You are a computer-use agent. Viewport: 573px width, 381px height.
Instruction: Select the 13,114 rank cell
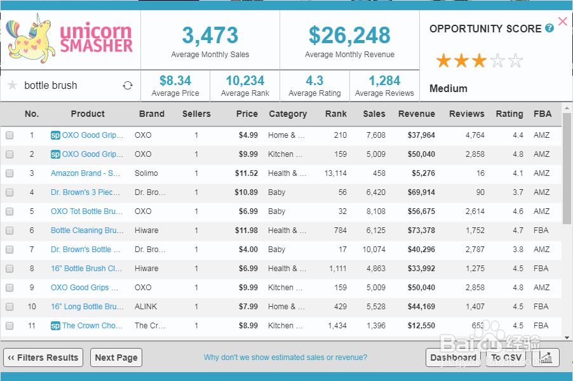coord(335,173)
